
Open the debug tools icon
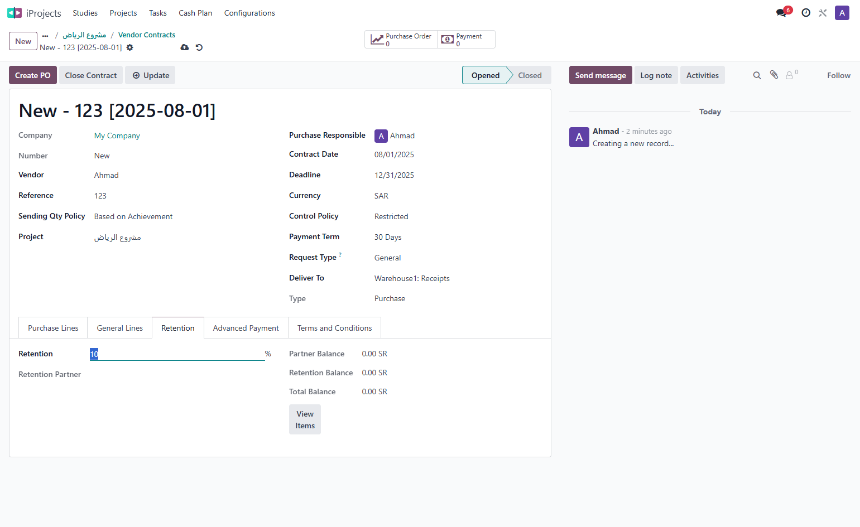823,13
